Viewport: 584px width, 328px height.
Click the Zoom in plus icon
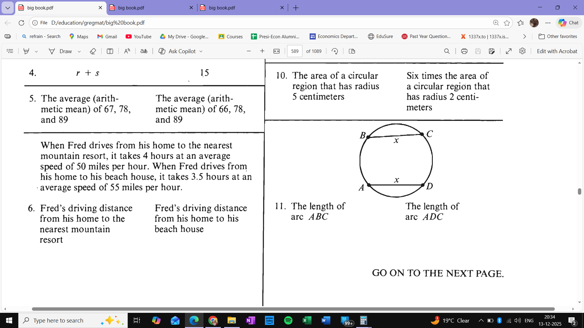[262, 51]
